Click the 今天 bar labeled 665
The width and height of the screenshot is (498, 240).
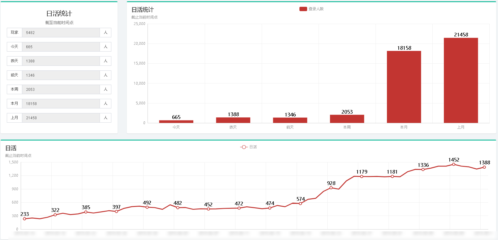coord(176,121)
